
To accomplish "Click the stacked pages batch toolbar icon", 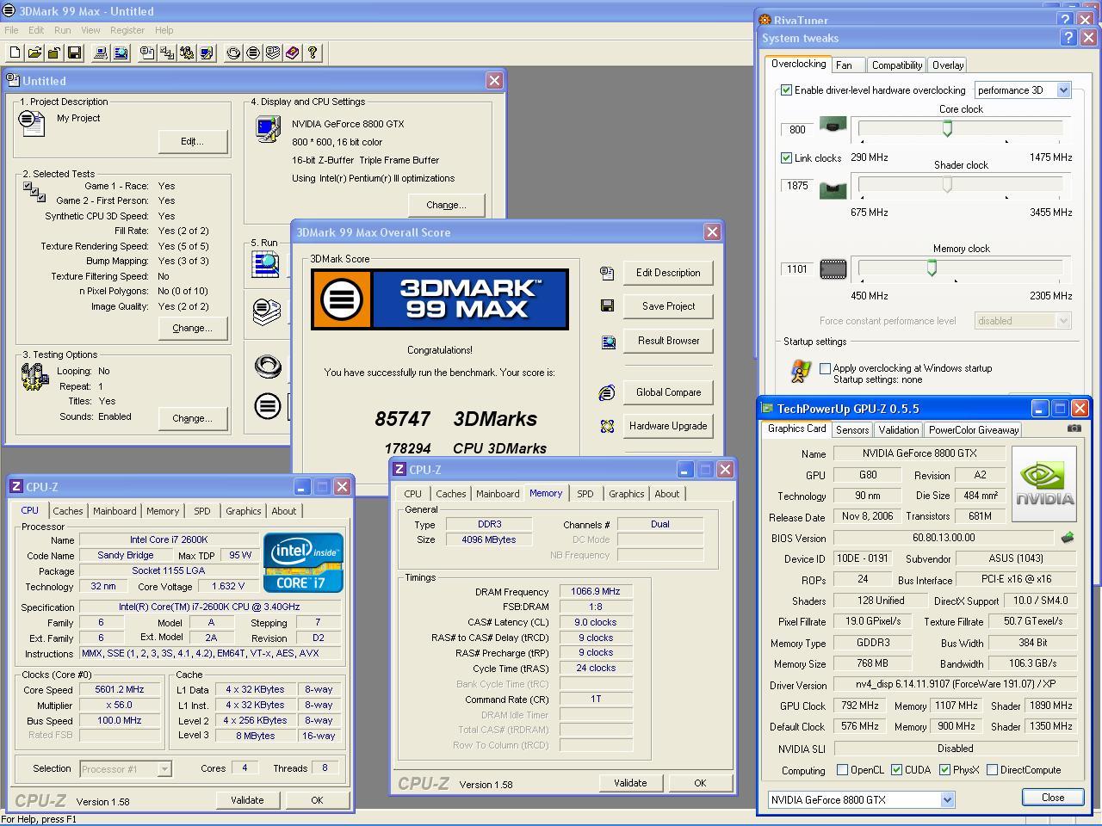I will (273, 52).
